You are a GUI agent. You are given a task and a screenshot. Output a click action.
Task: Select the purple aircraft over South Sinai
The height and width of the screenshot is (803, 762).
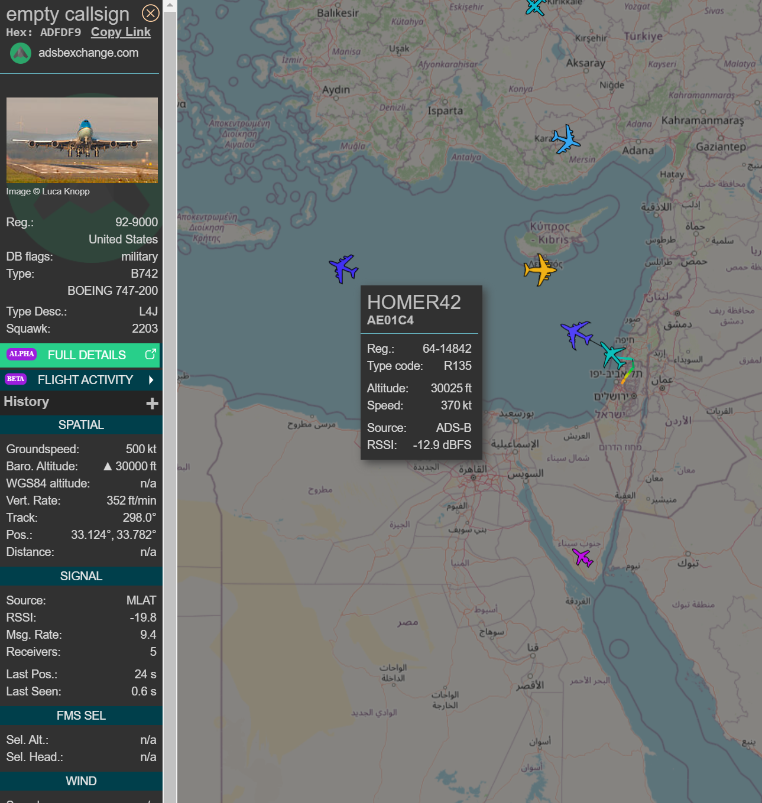(x=583, y=557)
